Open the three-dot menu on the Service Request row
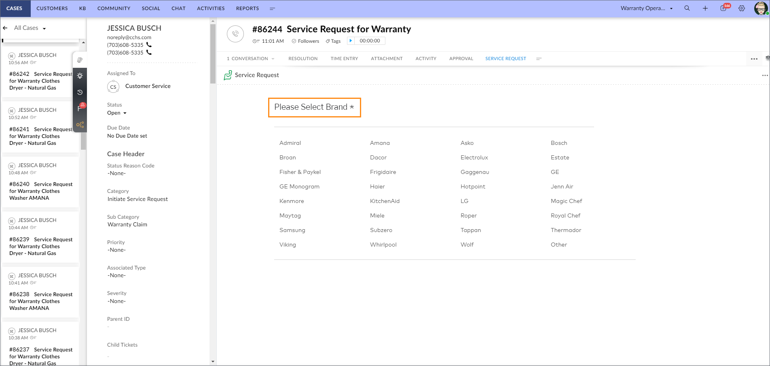The height and width of the screenshot is (366, 770). coord(765,75)
